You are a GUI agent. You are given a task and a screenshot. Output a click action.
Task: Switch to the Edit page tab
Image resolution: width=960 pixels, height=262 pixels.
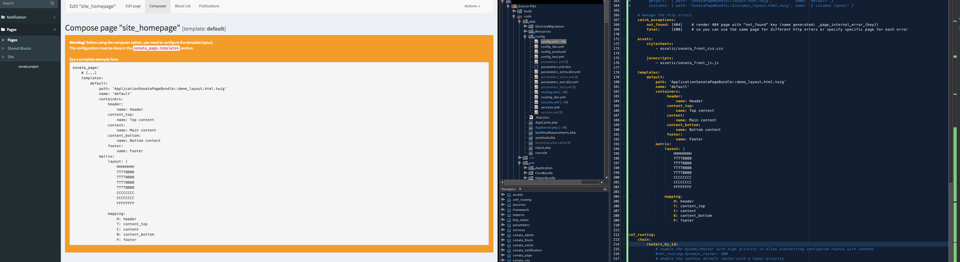point(133,6)
